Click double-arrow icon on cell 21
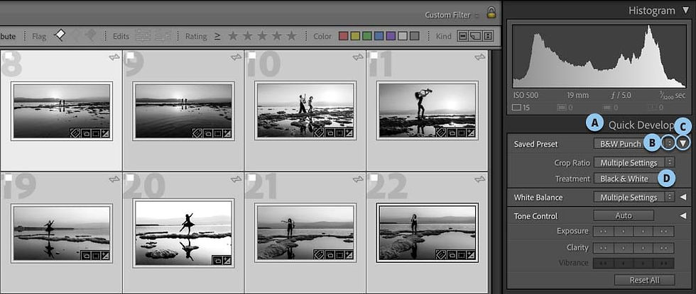The width and height of the screenshot is (696, 294). [x=358, y=179]
